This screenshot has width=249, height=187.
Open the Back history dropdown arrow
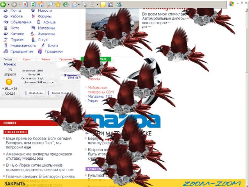click(x=8, y=4)
